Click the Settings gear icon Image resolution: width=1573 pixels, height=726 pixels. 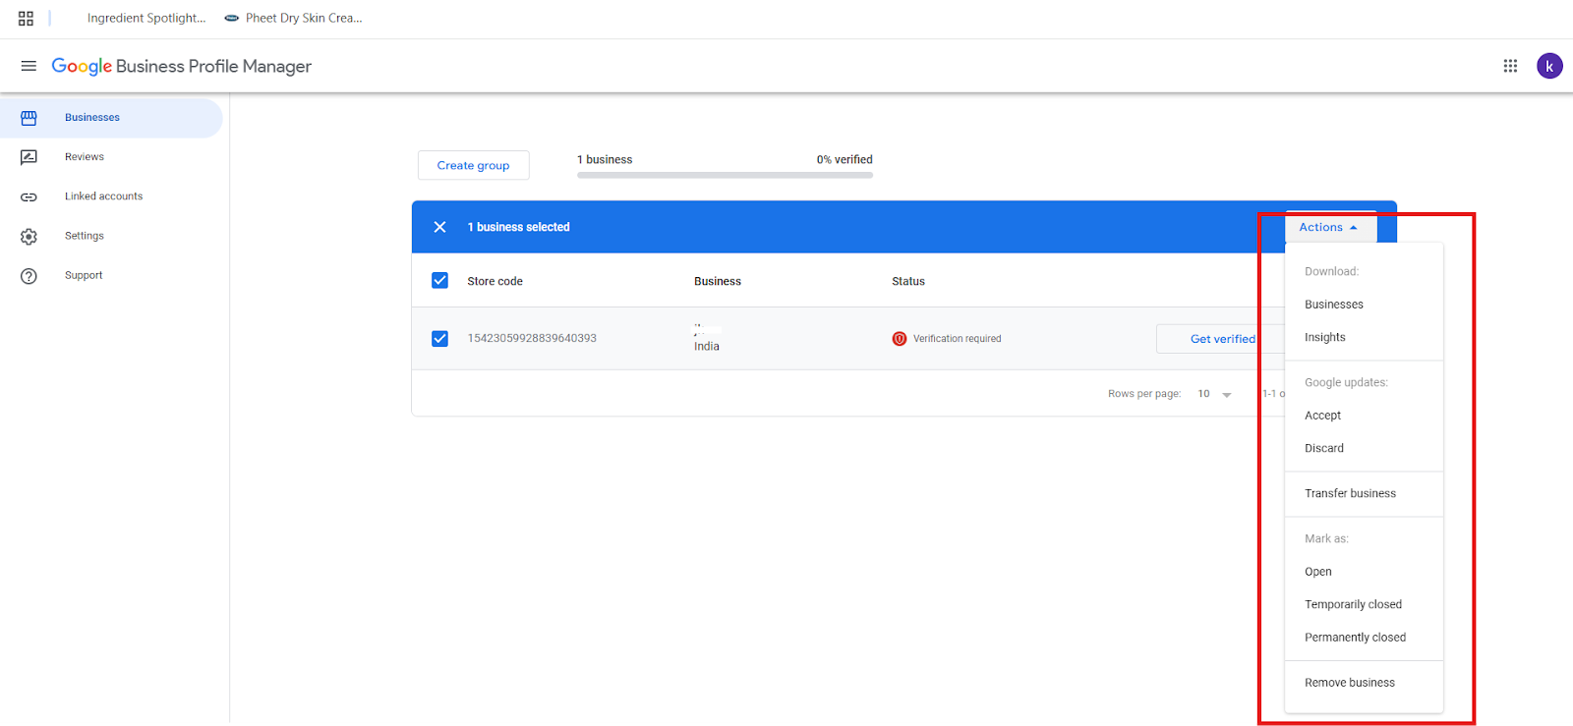tap(29, 237)
